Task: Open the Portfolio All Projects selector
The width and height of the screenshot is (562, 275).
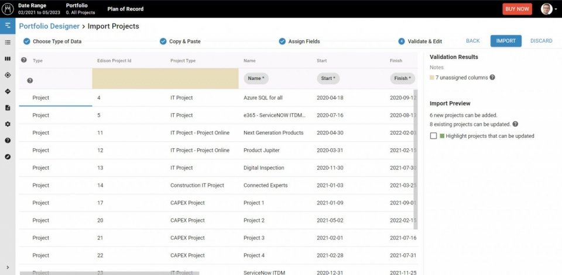Action: click(x=80, y=9)
